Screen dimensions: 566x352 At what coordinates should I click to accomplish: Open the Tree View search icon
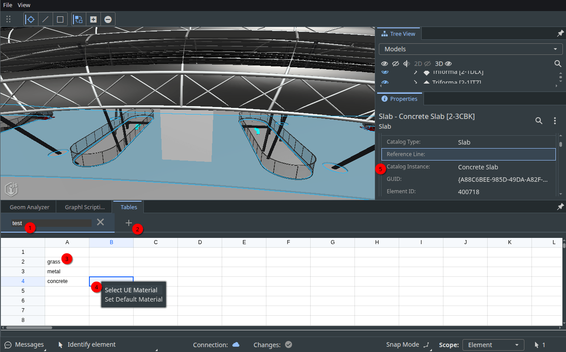point(558,63)
